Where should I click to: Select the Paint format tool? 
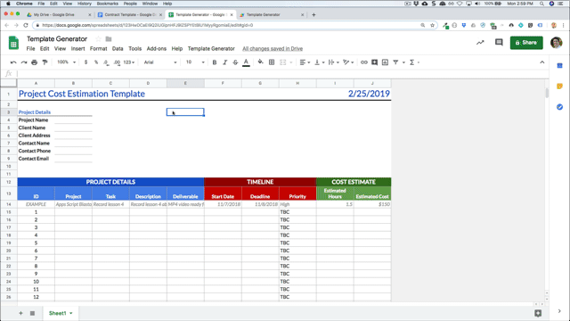[x=45, y=62]
